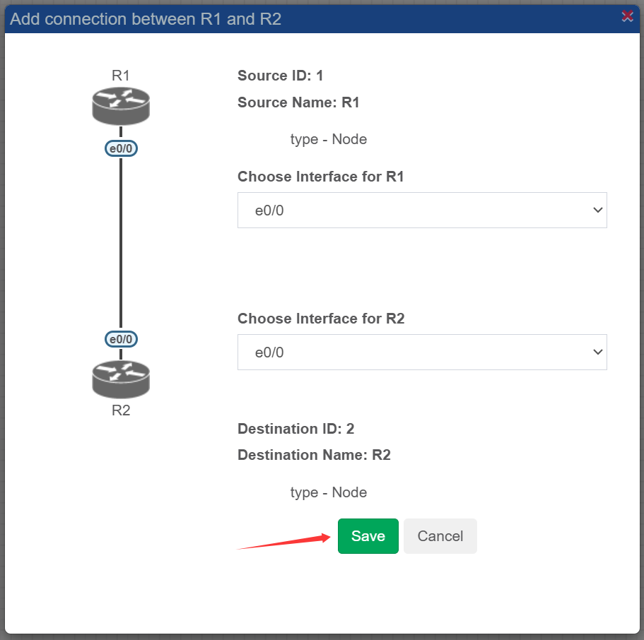644x640 pixels.
Task: Click 'type - Node' under Destination Name
Action: point(328,492)
